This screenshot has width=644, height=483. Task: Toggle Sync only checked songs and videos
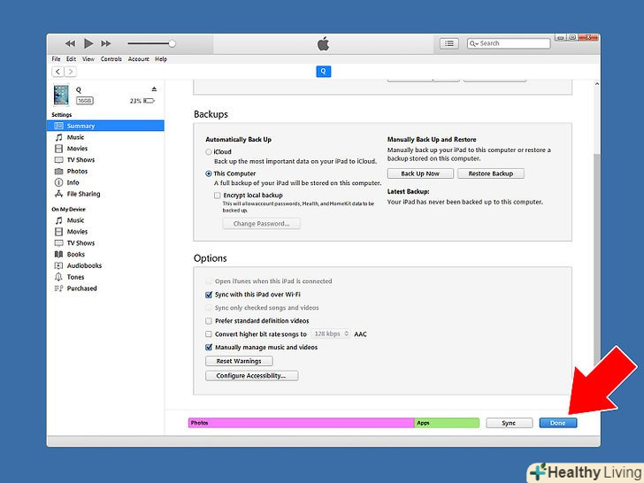[x=209, y=308]
